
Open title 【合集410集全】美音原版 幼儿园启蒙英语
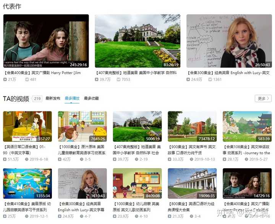(27, 207)
